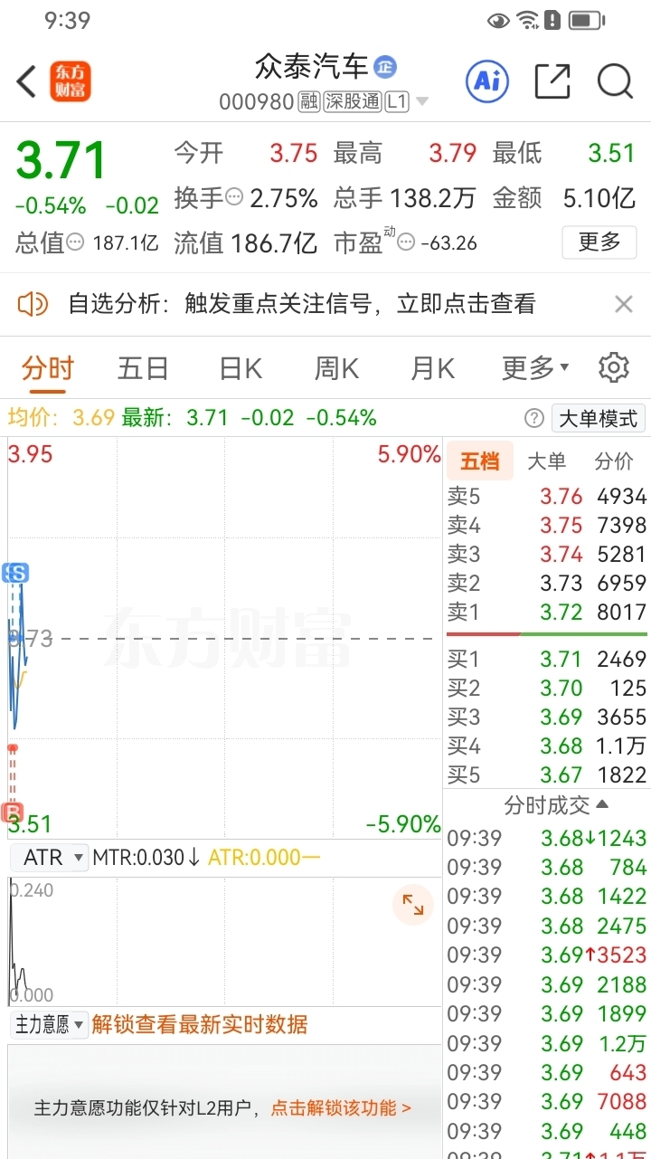
Task: Tap the 卖1 order row at 3.72
Action: [547, 612]
